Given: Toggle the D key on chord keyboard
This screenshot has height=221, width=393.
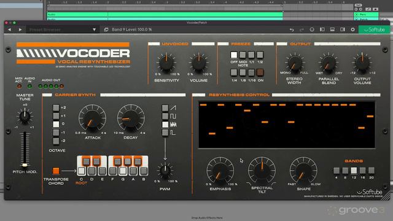Looking at the screenshot, I should [91, 171].
